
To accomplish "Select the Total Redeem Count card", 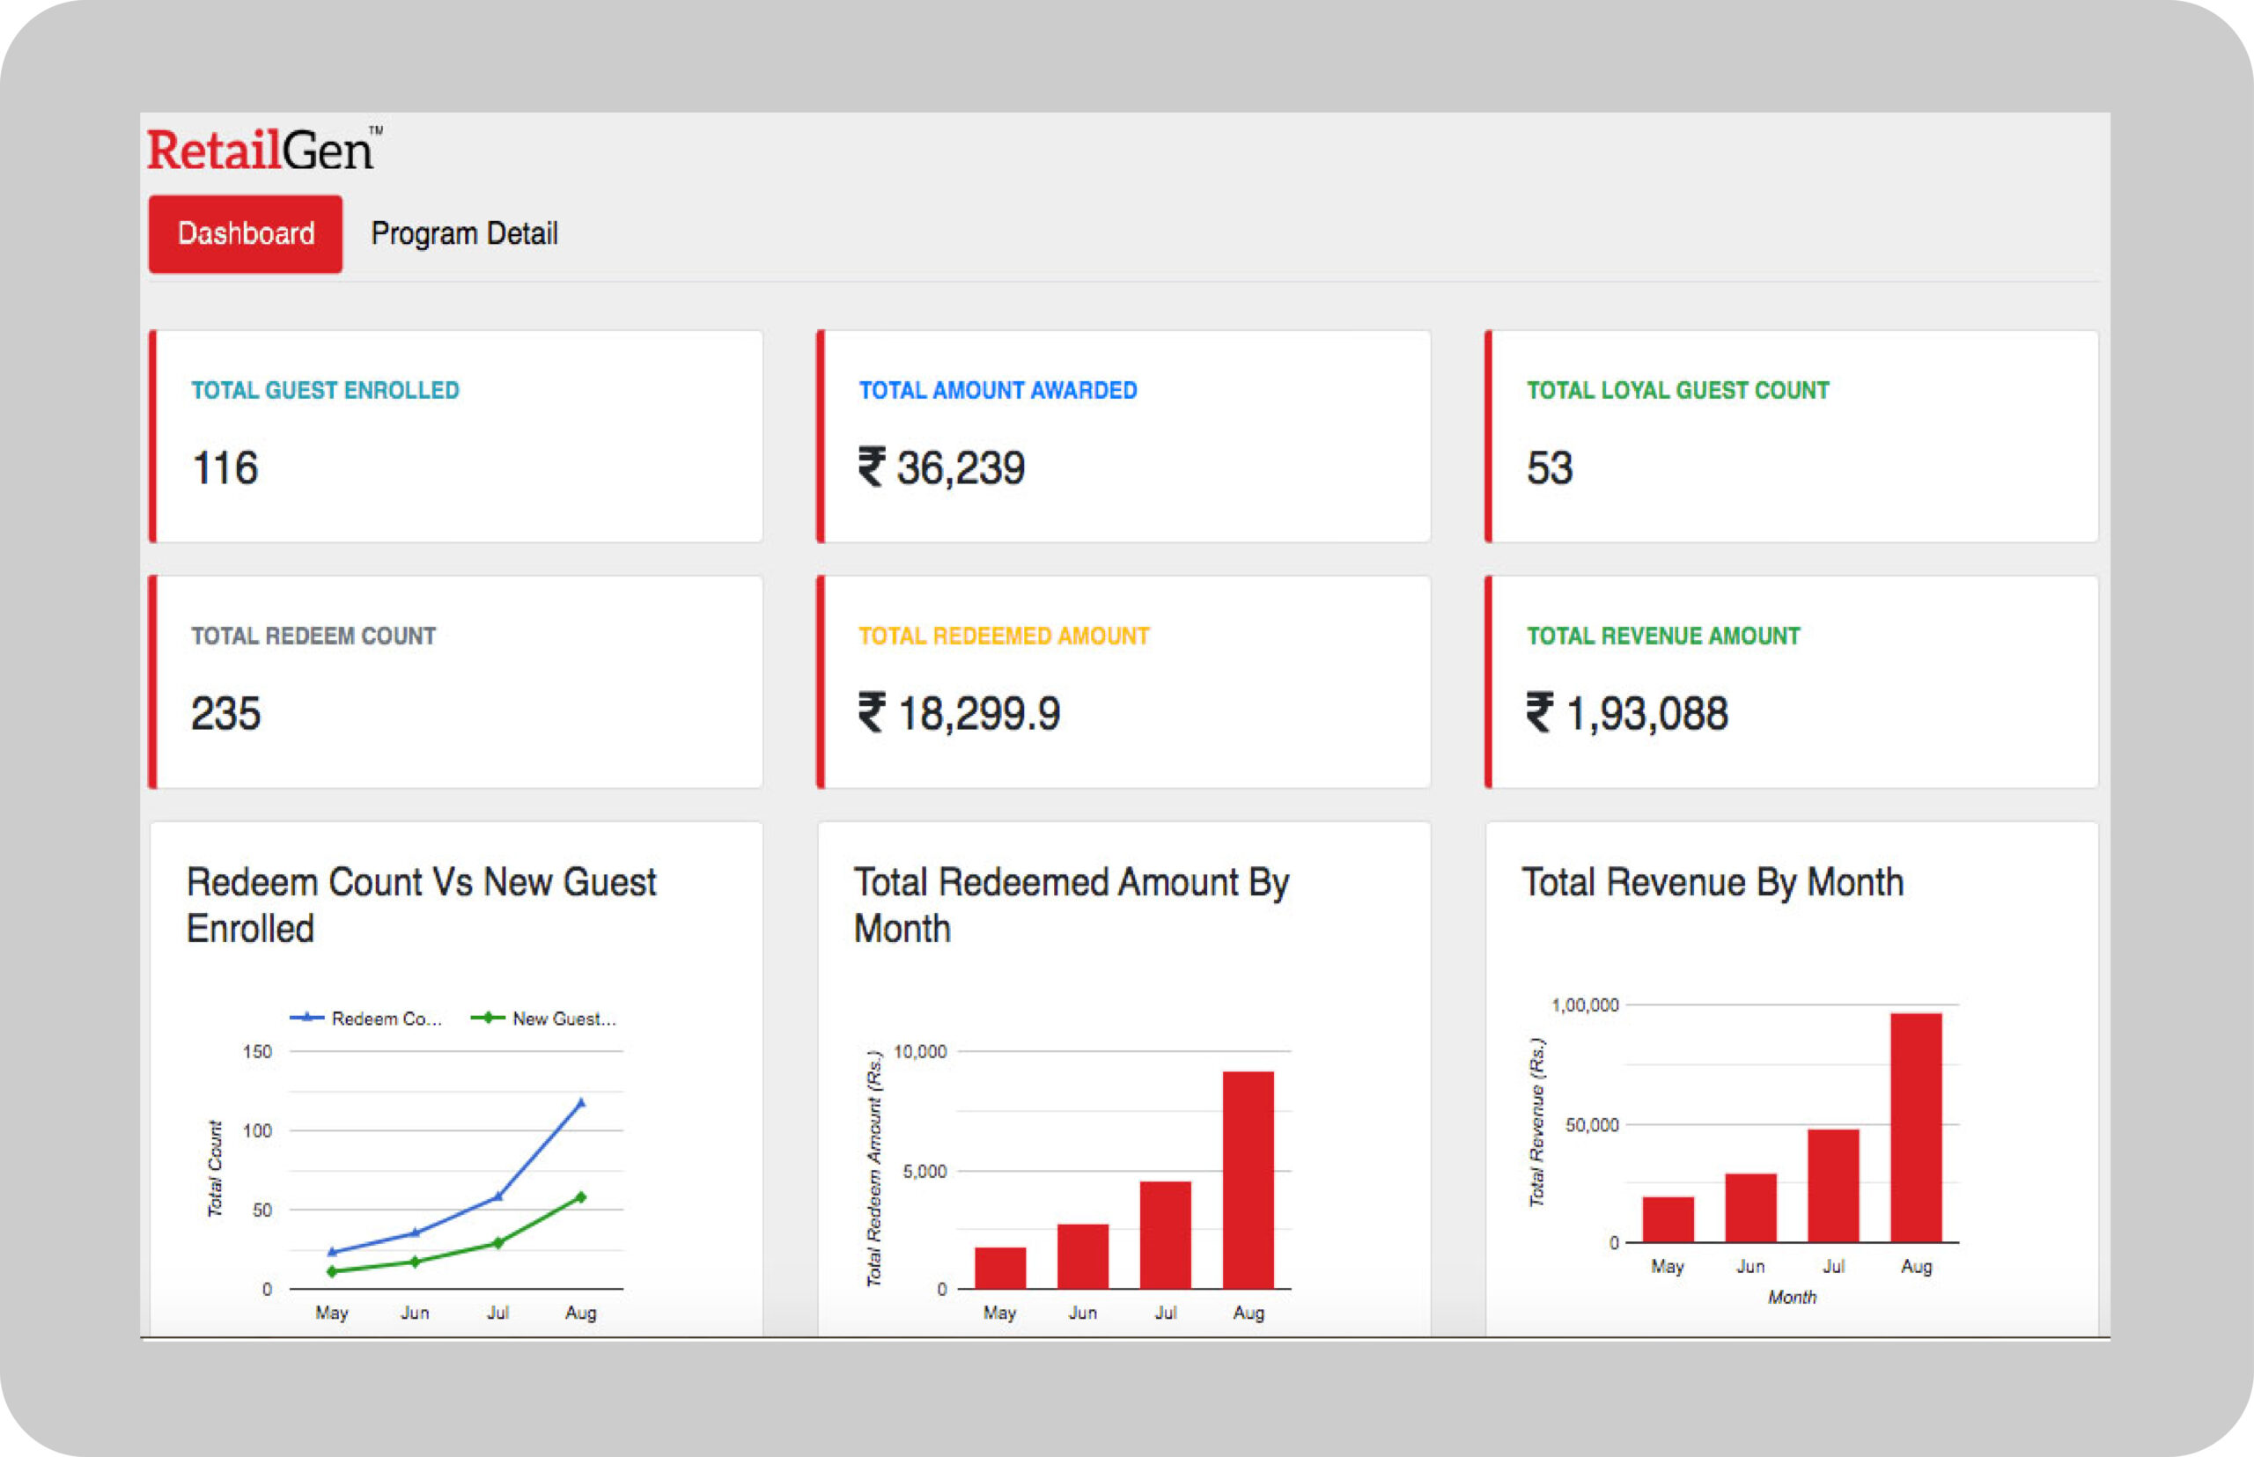I will point(457,682).
